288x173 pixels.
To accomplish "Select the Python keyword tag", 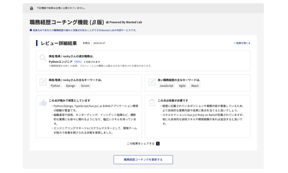I will (x=55, y=86).
